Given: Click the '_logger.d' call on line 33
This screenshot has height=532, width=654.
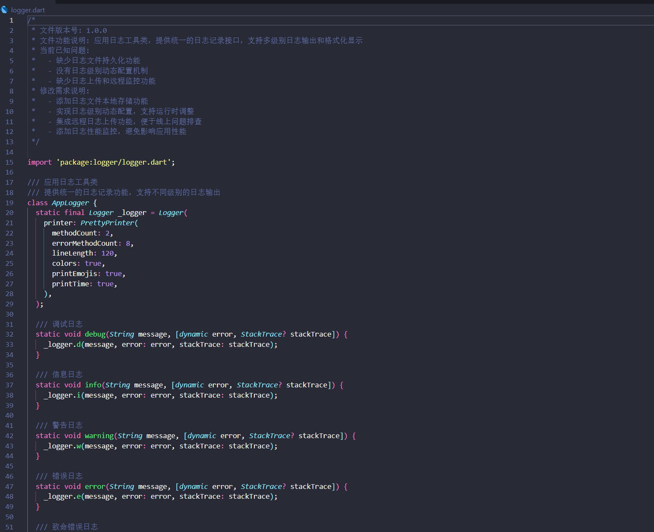Looking at the screenshot, I should 62,345.
